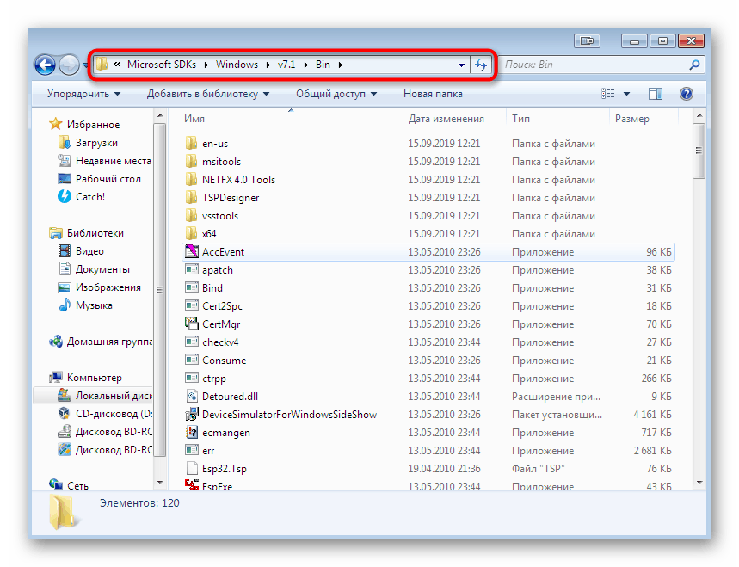Screen dimensions: 739x567
Task: Click the file list scrollbar down arrow
Action: click(699, 482)
